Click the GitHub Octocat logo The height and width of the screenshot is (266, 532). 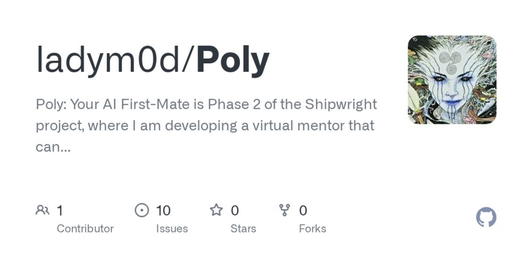[486, 217]
